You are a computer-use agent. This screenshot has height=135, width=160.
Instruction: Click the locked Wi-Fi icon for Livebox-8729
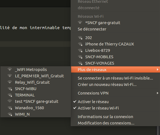click(80, 50)
